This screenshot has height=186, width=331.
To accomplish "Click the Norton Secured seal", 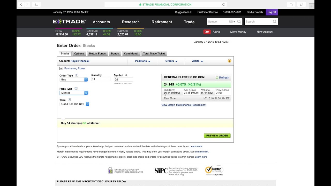I will (x=214, y=171).
